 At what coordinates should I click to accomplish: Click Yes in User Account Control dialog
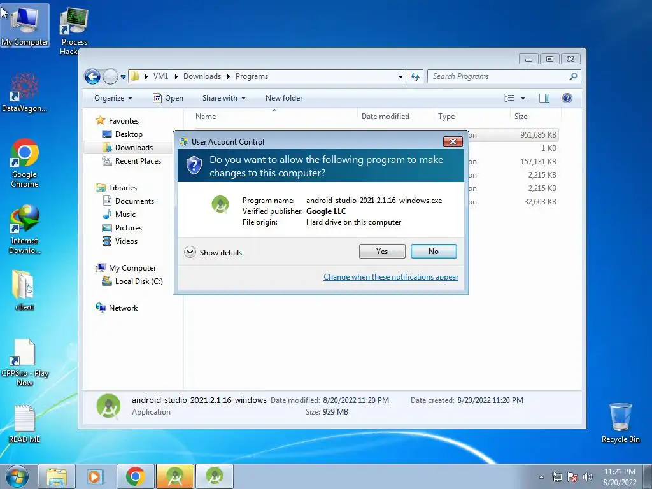(x=382, y=251)
